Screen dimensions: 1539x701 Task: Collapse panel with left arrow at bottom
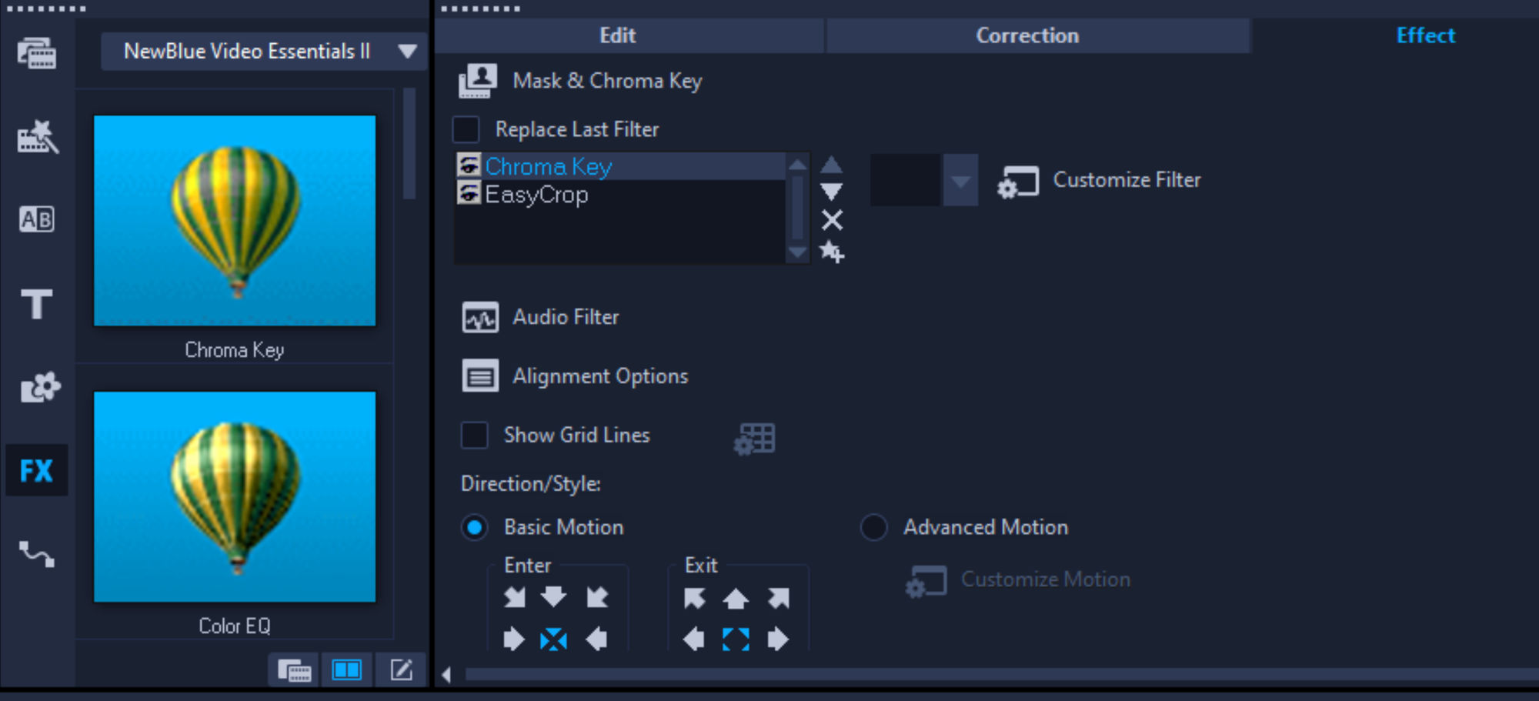pyautogui.click(x=446, y=675)
